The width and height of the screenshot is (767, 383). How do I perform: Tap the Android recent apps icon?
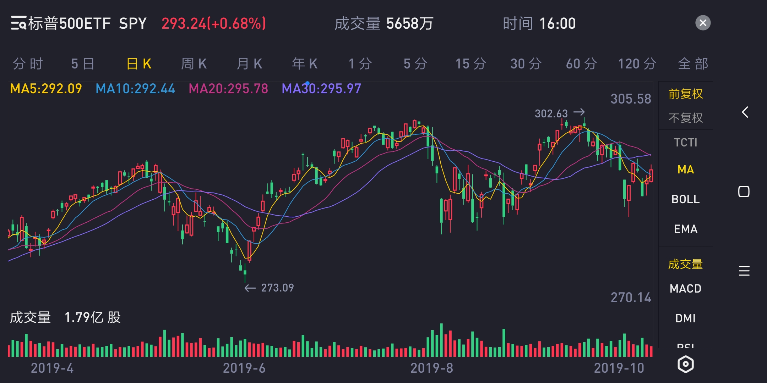pyautogui.click(x=744, y=271)
